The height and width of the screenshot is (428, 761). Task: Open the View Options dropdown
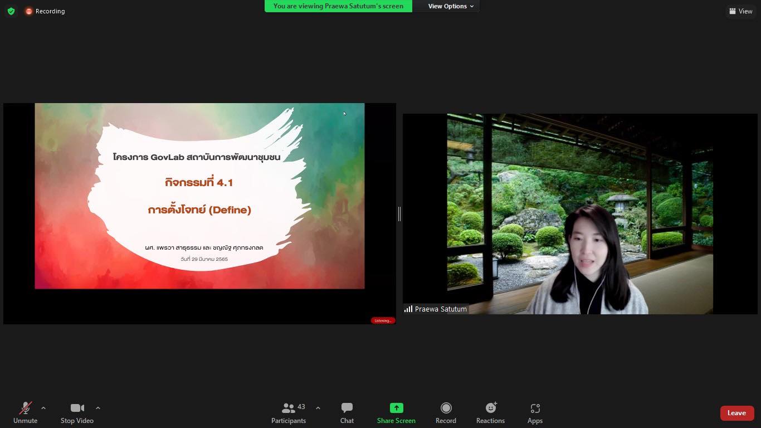(x=451, y=6)
